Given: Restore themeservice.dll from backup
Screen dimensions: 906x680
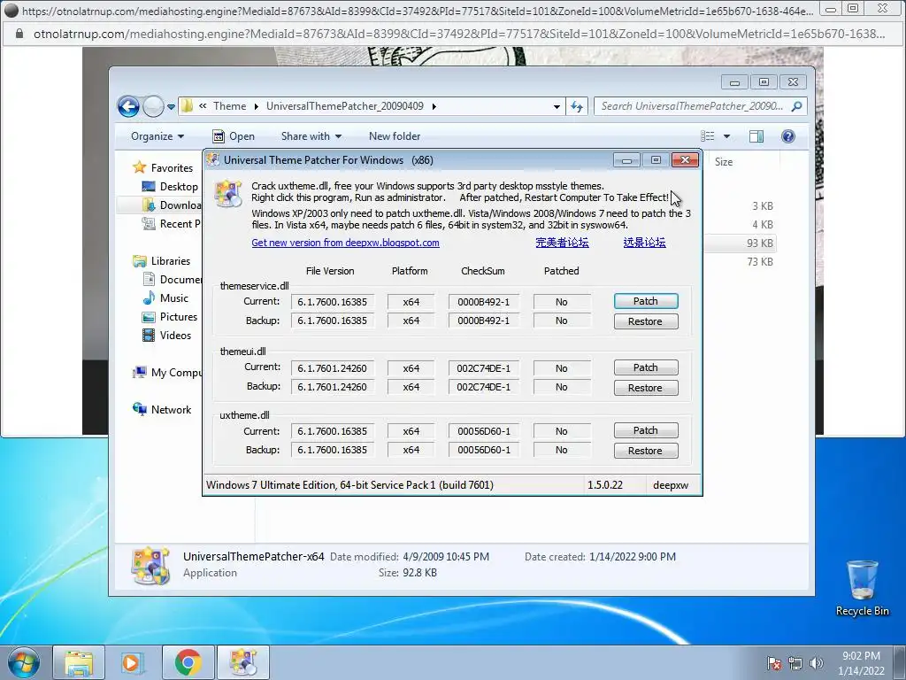Looking at the screenshot, I should click(645, 321).
